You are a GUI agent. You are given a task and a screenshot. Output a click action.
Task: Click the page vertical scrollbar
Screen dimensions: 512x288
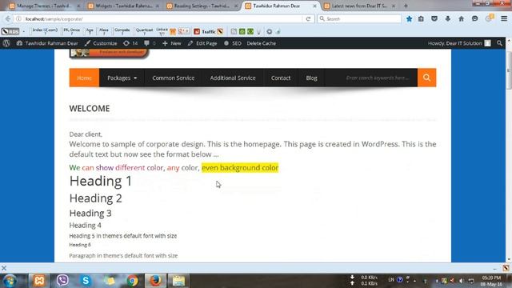[508, 70]
